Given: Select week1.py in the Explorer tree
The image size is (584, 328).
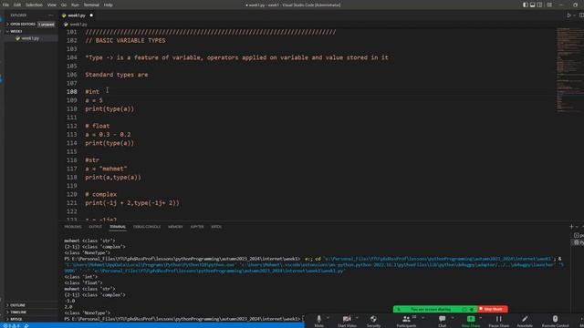Looking at the screenshot, I should pos(30,38).
